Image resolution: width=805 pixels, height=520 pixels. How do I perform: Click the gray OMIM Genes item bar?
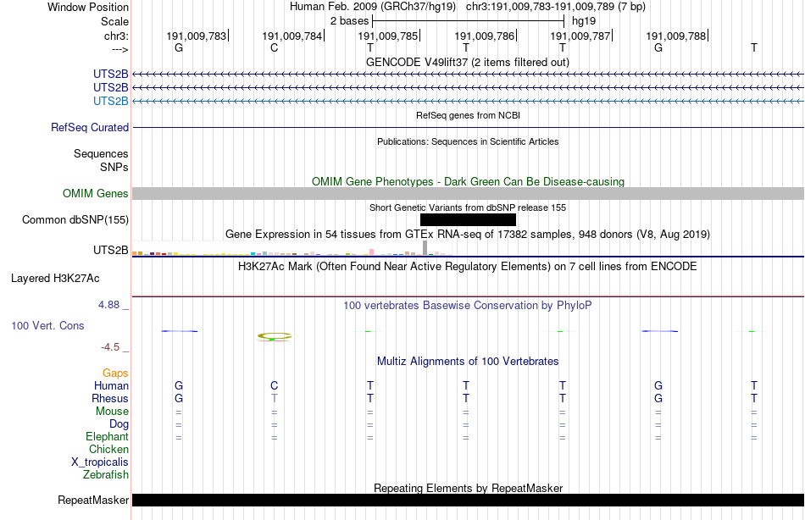468,194
